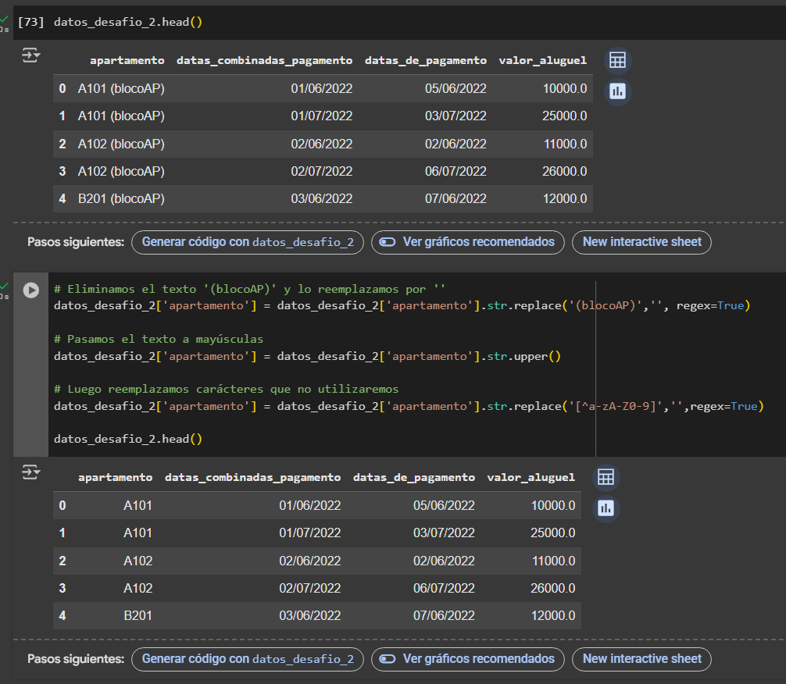Click the comment '# Luego reemplazamos carácteres'

click(226, 390)
